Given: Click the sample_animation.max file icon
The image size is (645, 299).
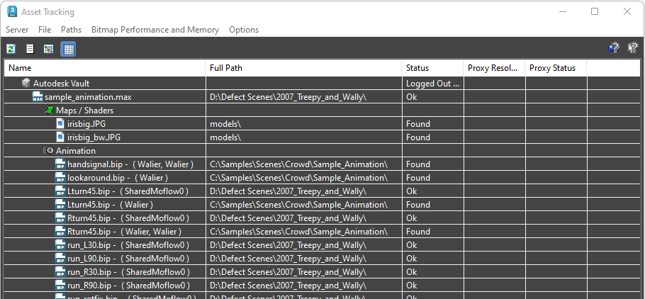Looking at the screenshot, I should [x=38, y=97].
